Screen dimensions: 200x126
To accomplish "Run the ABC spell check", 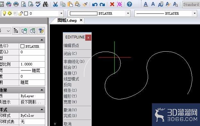I will point(38,4).
